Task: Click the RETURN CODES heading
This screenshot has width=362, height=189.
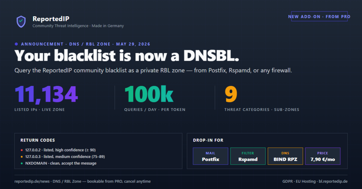Action: click(37, 140)
